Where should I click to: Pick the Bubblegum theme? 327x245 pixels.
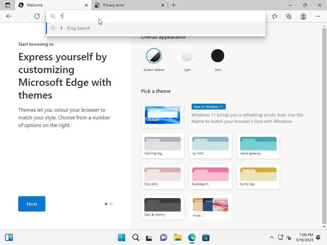pos(210,176)
